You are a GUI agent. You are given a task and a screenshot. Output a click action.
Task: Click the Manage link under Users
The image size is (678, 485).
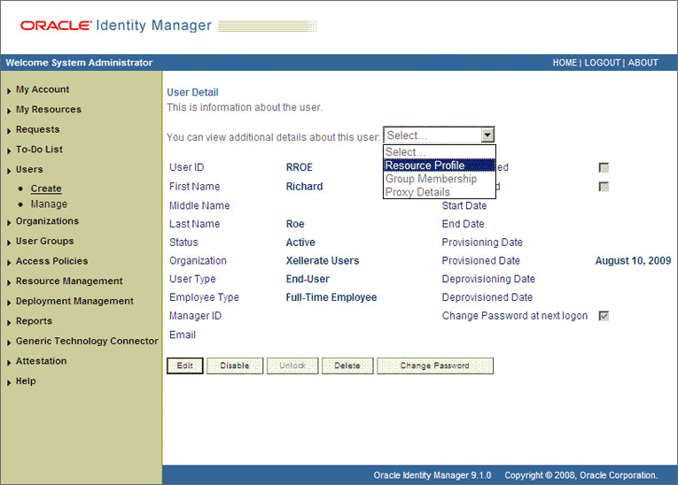[49, 204]
